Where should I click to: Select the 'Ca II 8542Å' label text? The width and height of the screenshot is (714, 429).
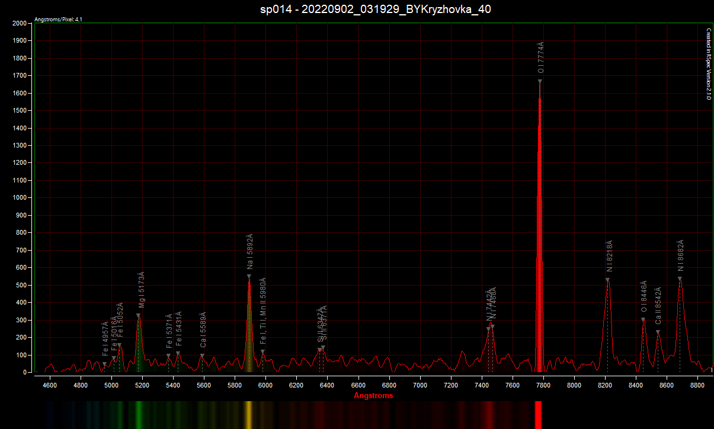tap(658, 306)
